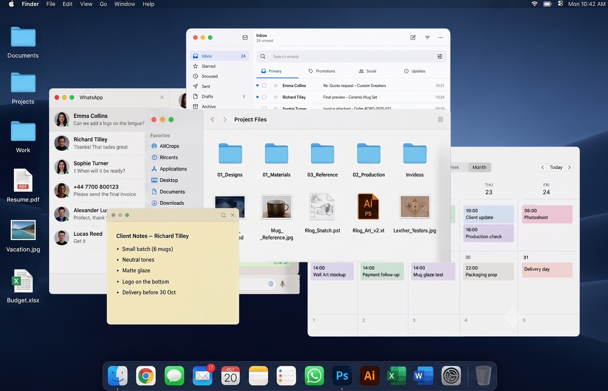
Task: Open chat saying 'Thanks! That tades great'
Action: point(98,143)
